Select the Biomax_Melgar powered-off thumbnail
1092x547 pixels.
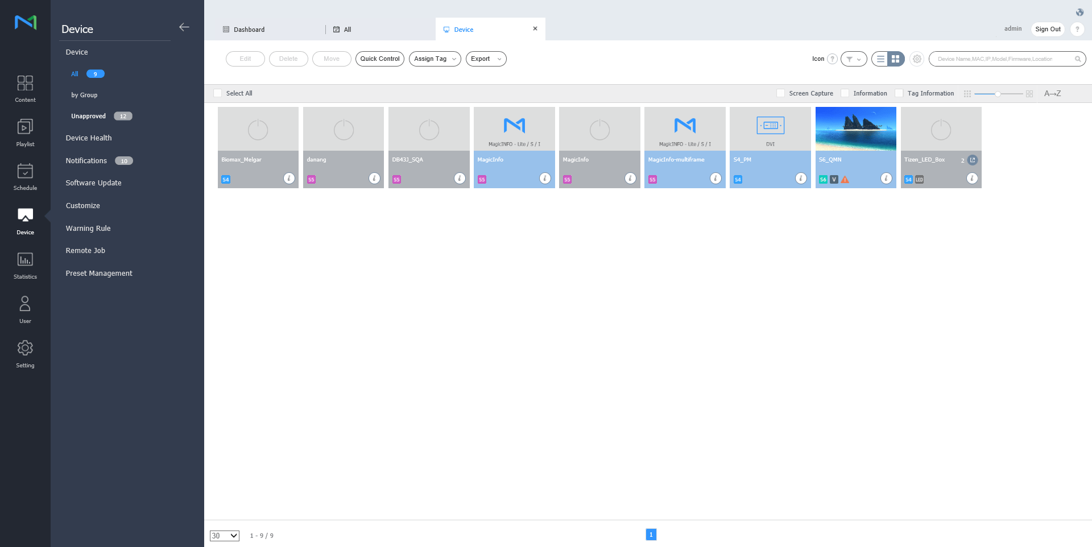pyautogui.click(x=258, y=129)
